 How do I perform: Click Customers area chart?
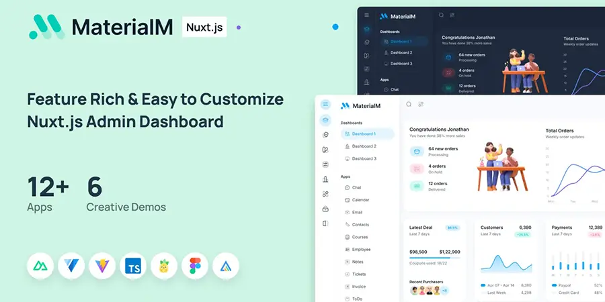pyautogui.click(x=506, y=264)
